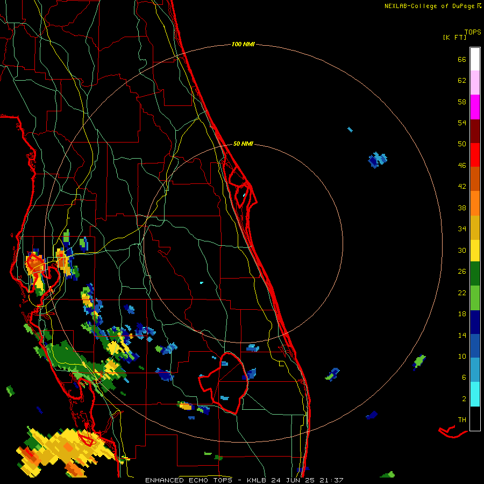Screen dimensions: 484x484
Task: Click the 24 JUN 25 date stamp
Action: [x=293, y=480]
